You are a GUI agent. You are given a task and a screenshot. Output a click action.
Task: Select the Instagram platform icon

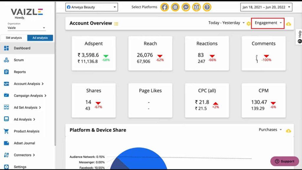(175, 7)
